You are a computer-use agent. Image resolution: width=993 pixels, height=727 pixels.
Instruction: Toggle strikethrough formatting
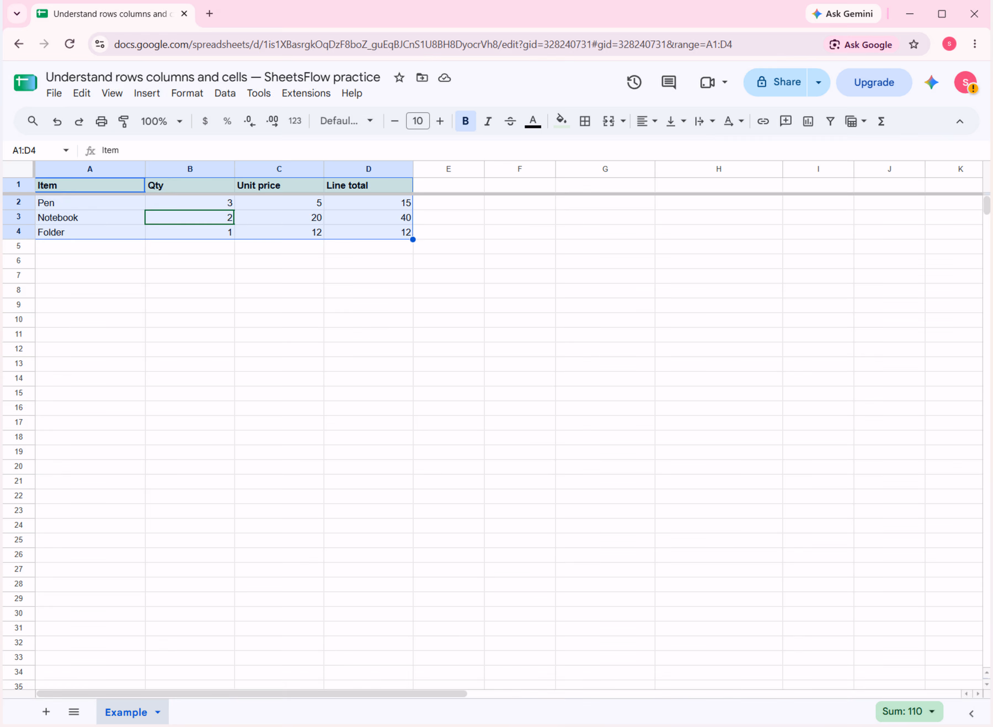[510, 121]
